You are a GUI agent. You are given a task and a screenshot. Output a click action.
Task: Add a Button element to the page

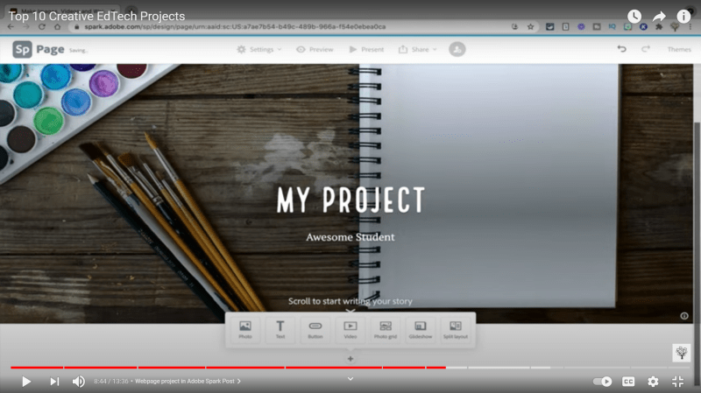coord(315,330)
